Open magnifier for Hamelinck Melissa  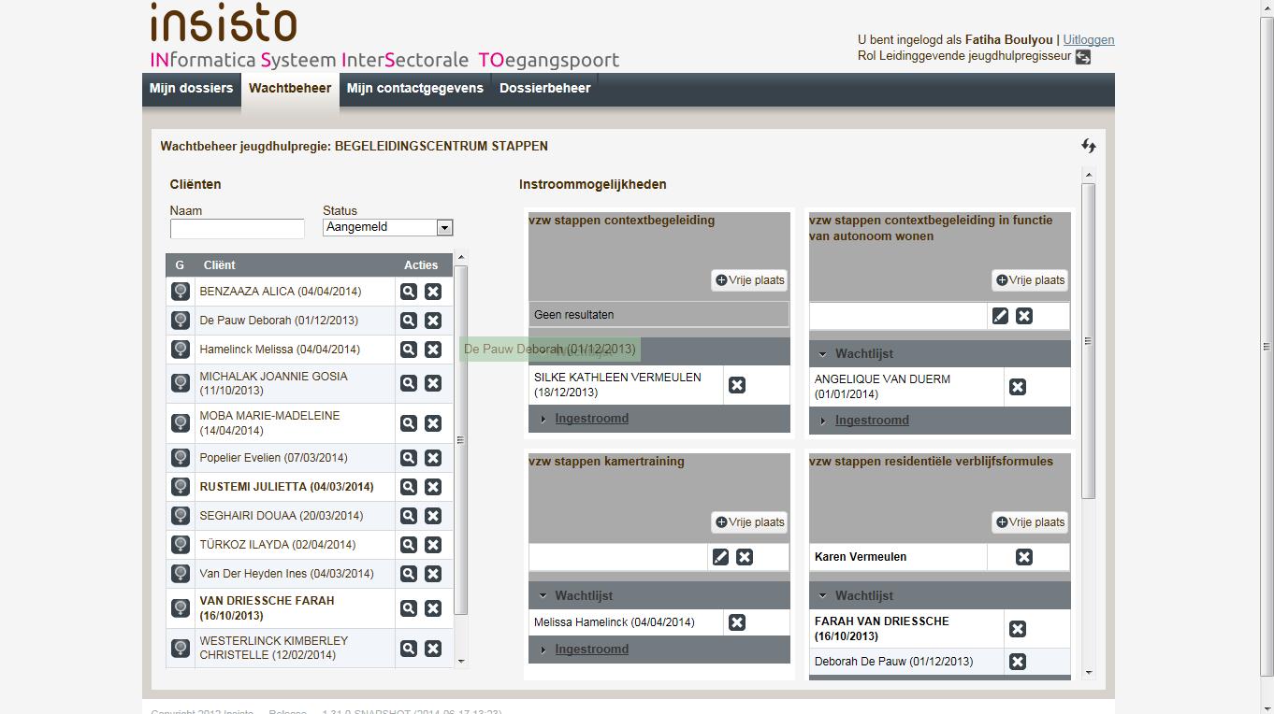409,350
